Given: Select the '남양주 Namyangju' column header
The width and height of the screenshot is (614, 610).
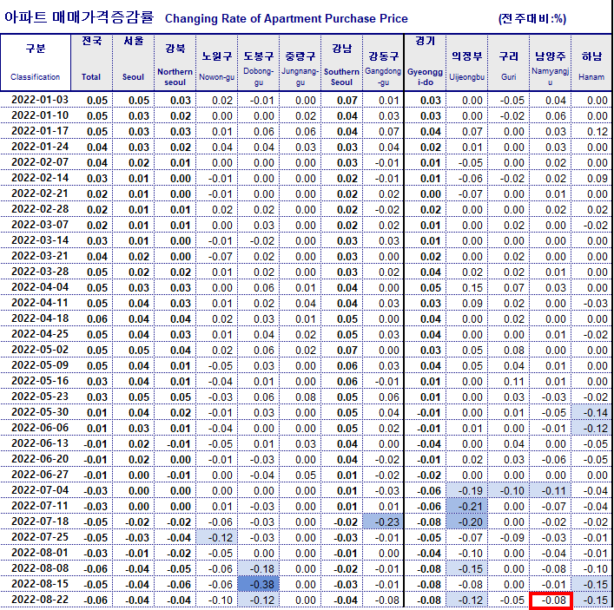Looking at the screenshot, I should coord(551,62).
